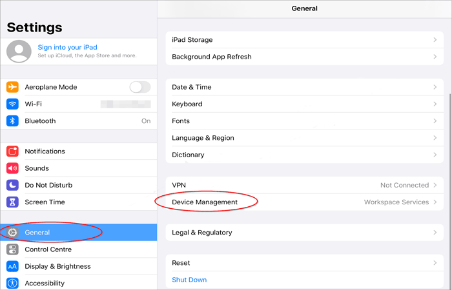Image resolution: width=452 pixels, height=290 pixels.
Task: Select Control Centre in sidebar
Action: (79, 249)
